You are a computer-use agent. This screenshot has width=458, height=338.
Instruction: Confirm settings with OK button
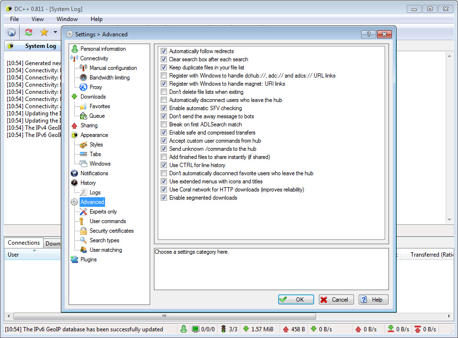(x=296, y=300)
